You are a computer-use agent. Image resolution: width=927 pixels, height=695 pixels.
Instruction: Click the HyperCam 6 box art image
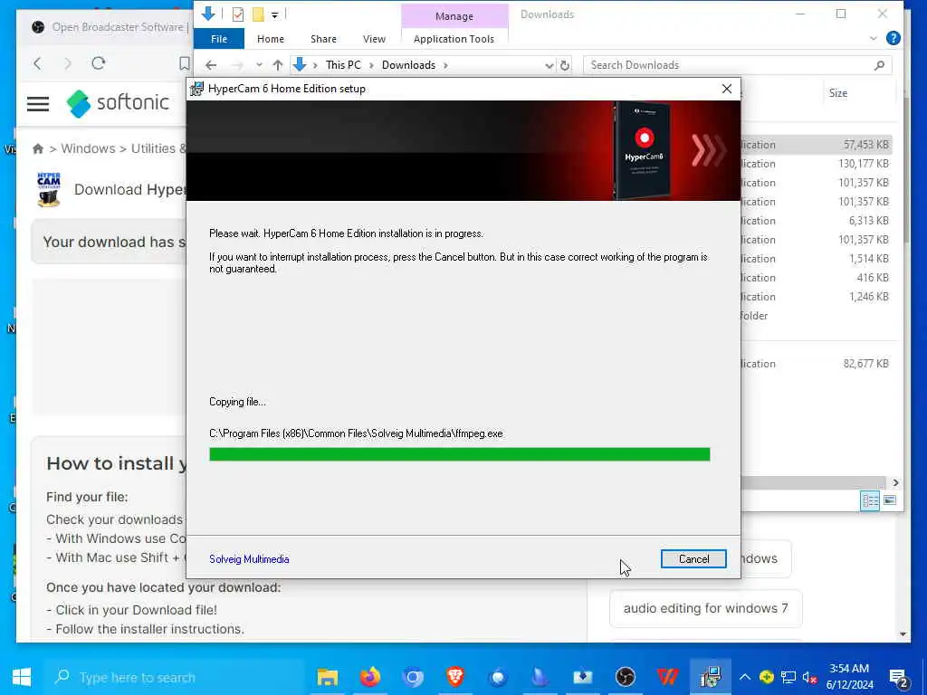[x=643, y=150]
